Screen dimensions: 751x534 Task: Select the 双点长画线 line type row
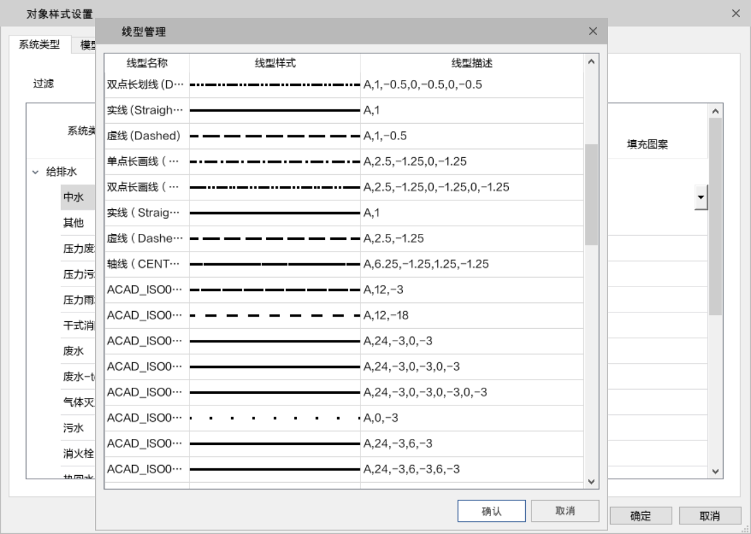(x=344, y=187)
